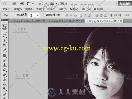This screenshot has height=99, width=132.
Task: Select the Crop tool
Action: [x=5, y=45]
